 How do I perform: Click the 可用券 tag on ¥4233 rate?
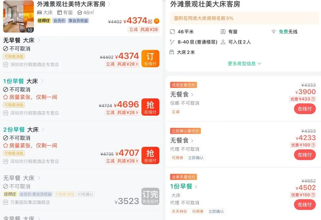(x=177, y=158)
